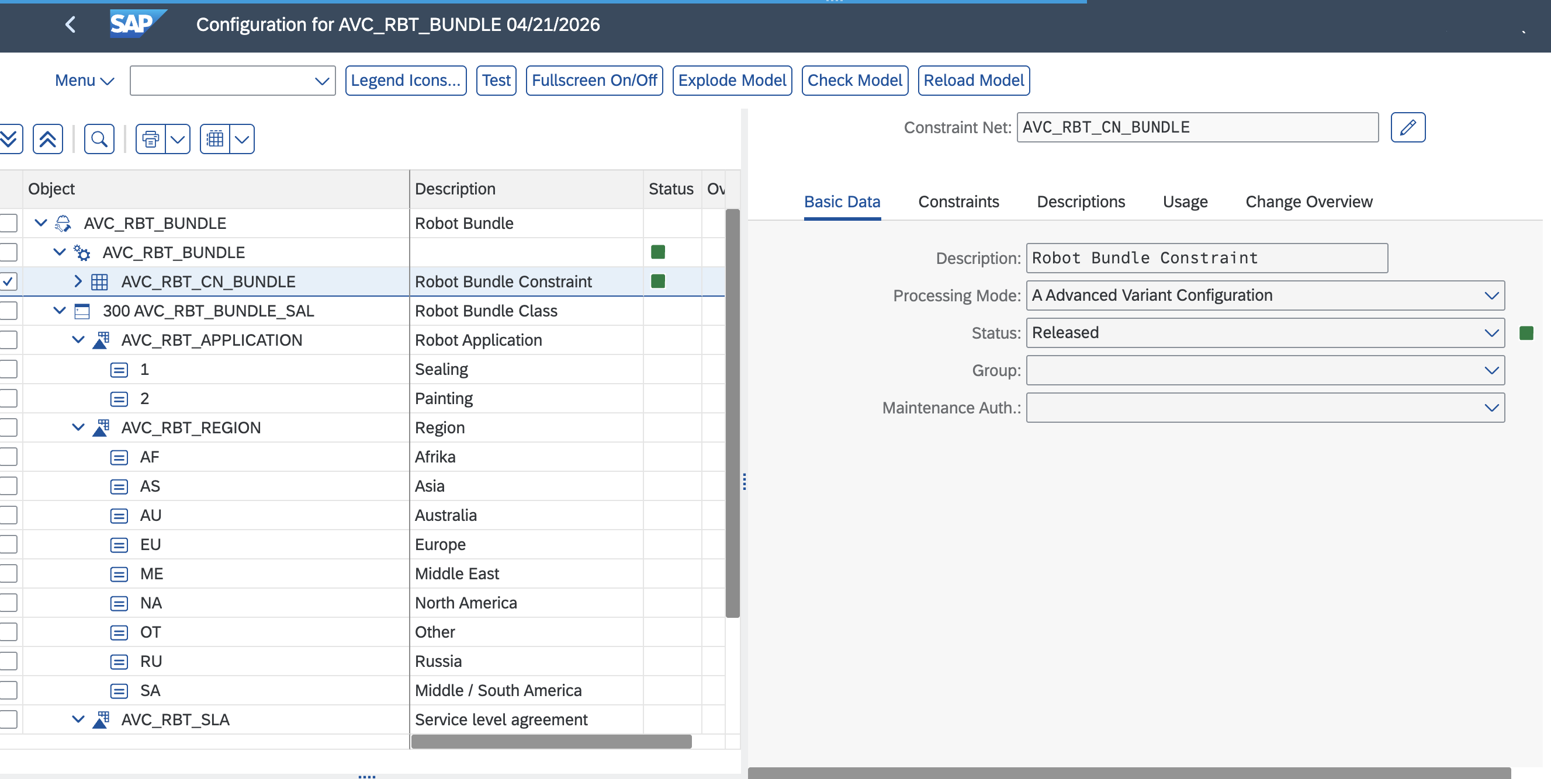Toggle Fullscreen On/Off button

click(x=594, y=81)
